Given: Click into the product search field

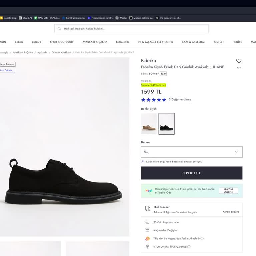Looking at the screenshot, I should (x=131, y=29).
